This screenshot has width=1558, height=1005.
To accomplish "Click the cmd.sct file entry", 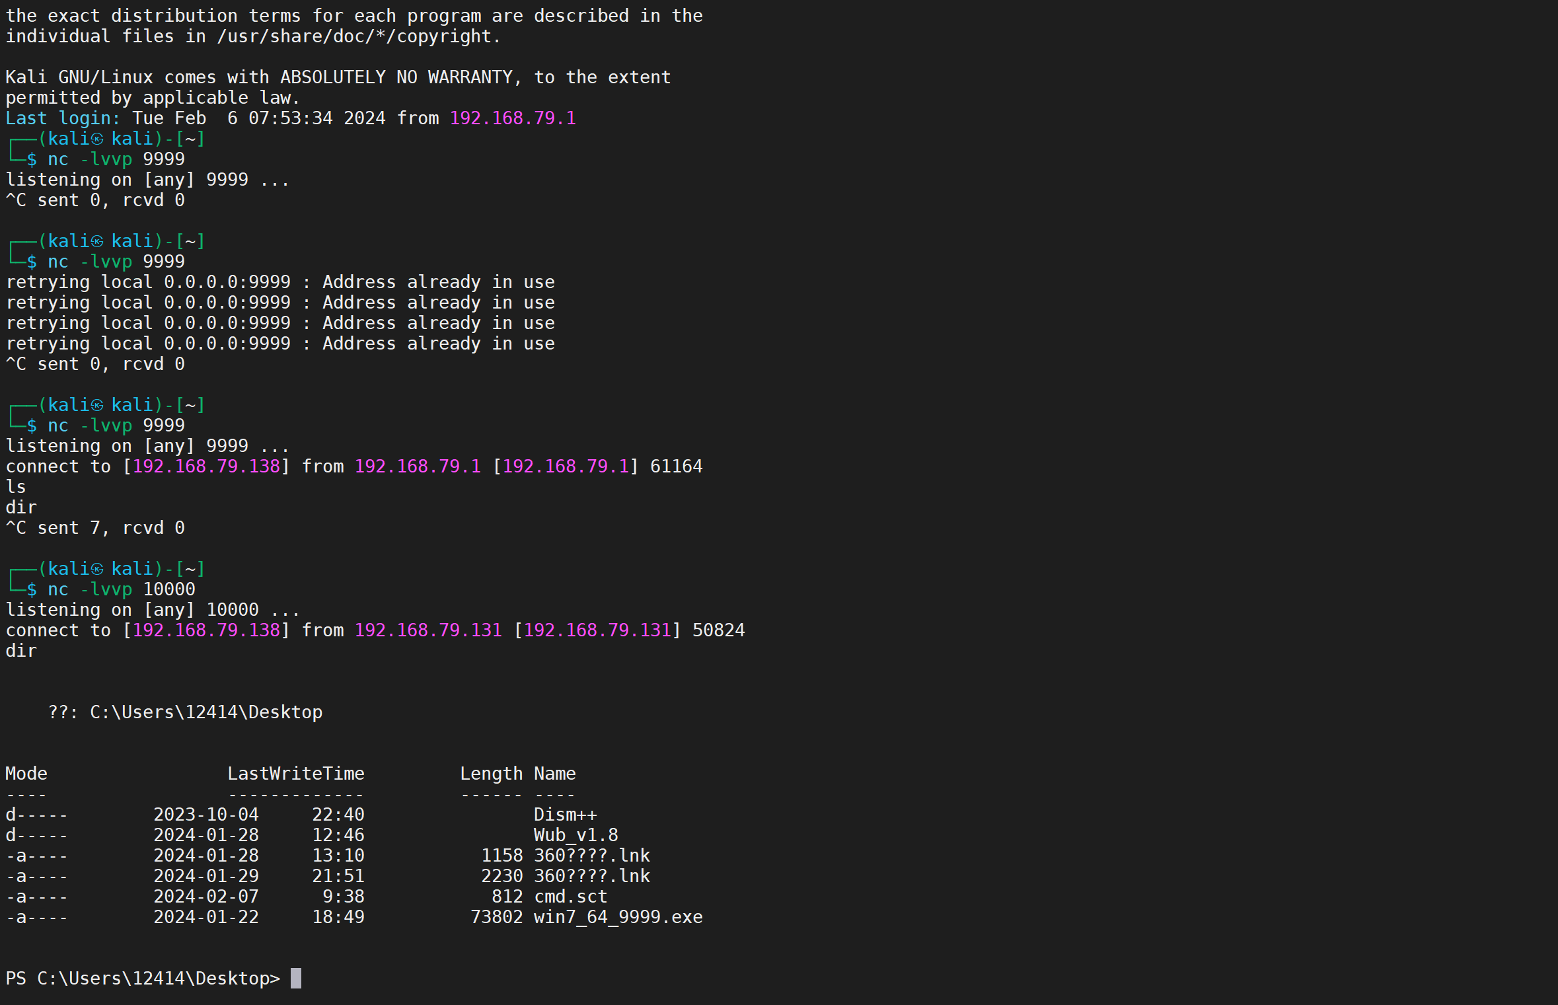I will [x=570, y=897].
